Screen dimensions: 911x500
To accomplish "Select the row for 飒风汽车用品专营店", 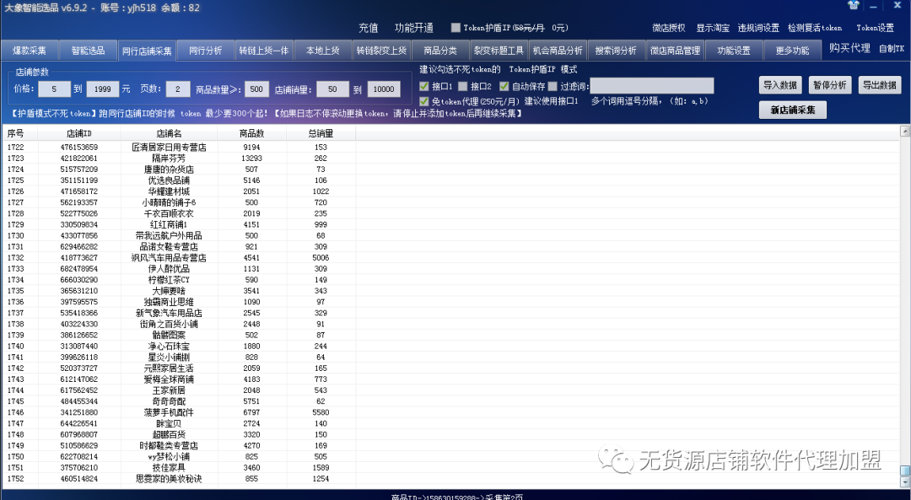I will pos(450,258).
